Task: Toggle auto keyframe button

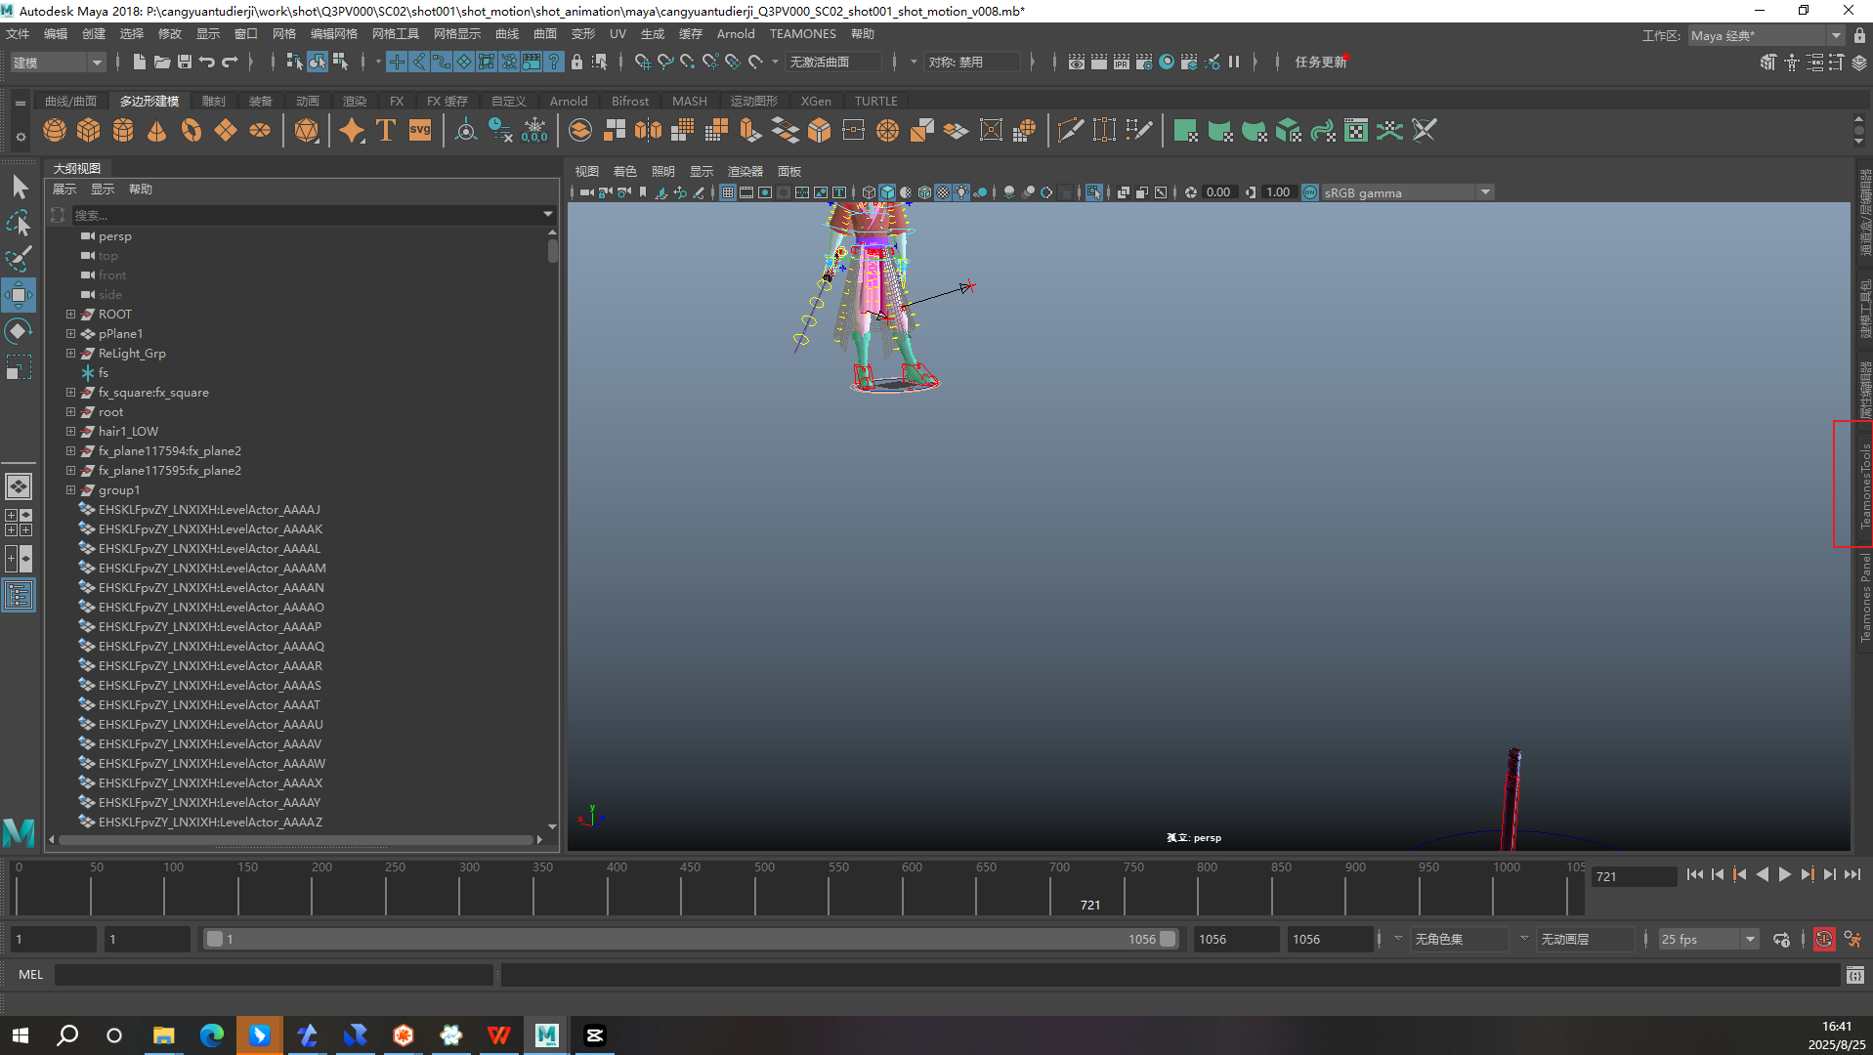Action: click(1823, 940)
